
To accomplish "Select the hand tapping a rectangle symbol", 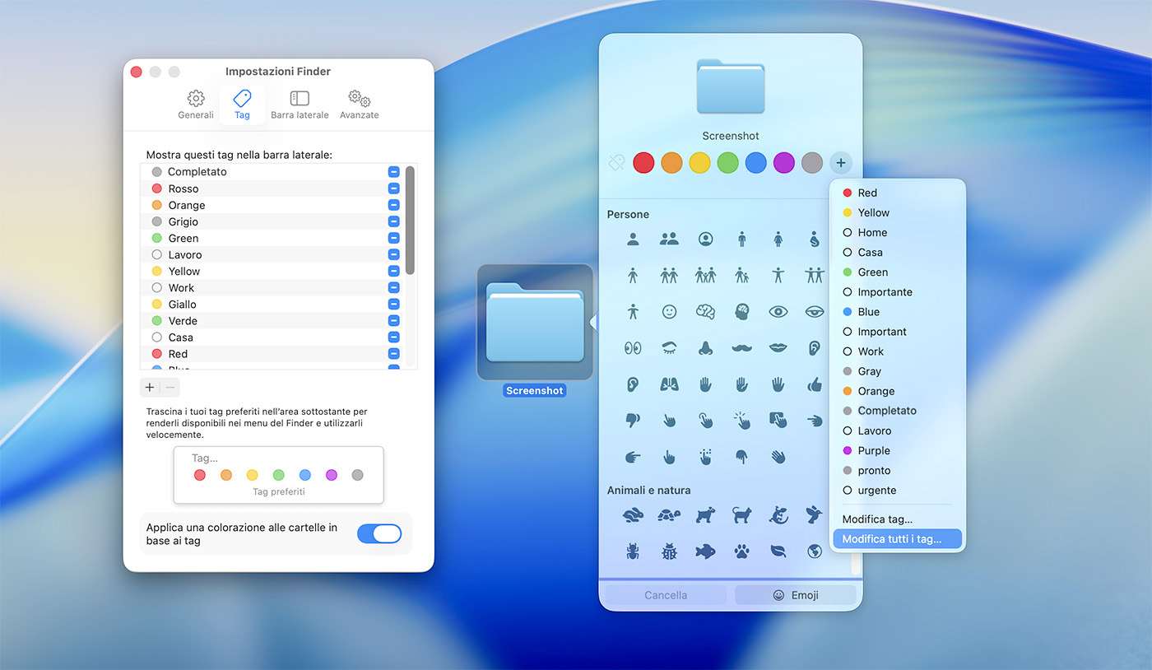I will coord(778,420).
